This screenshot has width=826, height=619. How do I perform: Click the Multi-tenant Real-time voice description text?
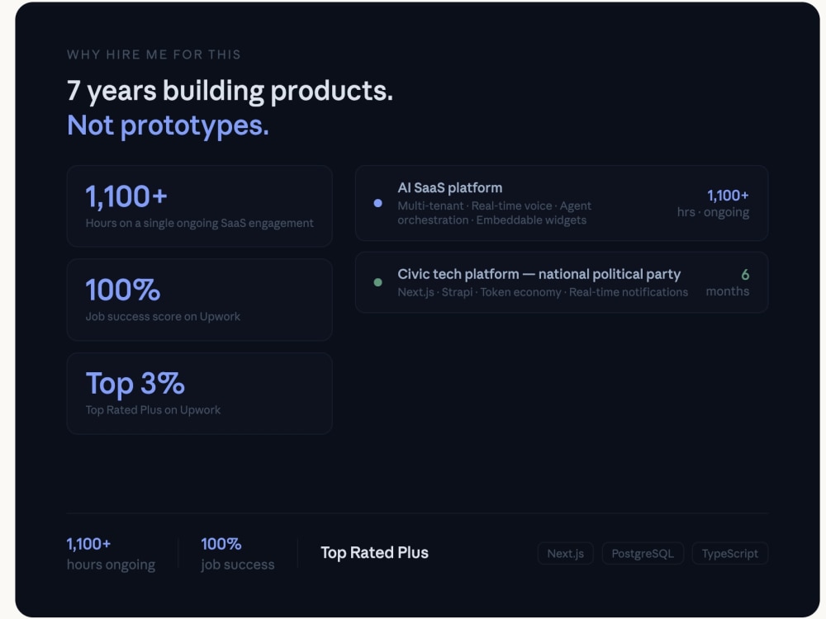click(x=494, y=213)
